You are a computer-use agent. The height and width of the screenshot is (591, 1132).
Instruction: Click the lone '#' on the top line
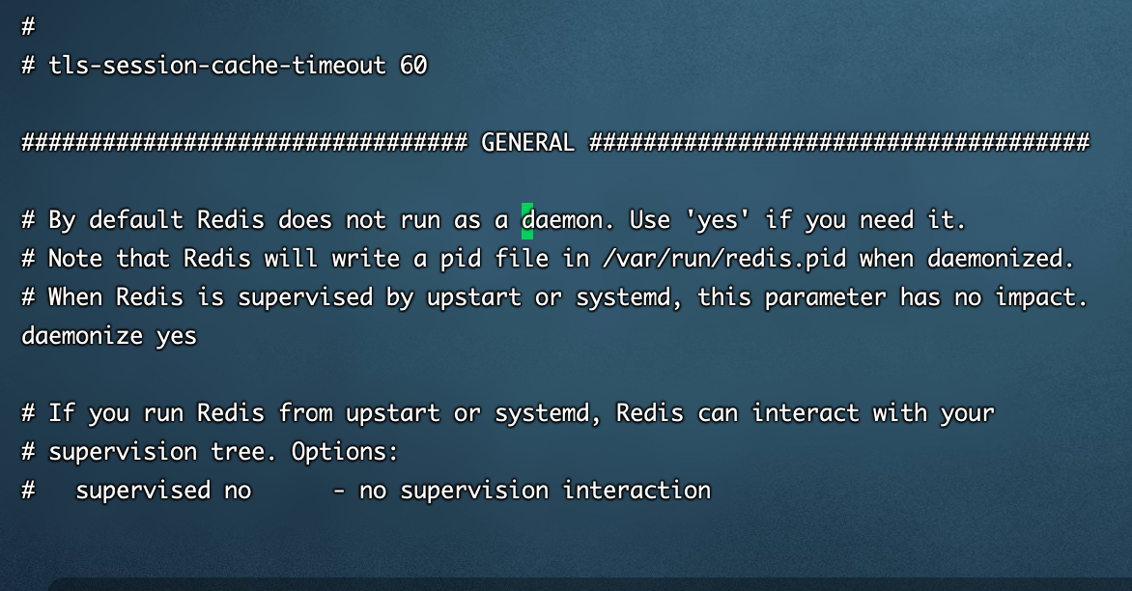[28, 27]
